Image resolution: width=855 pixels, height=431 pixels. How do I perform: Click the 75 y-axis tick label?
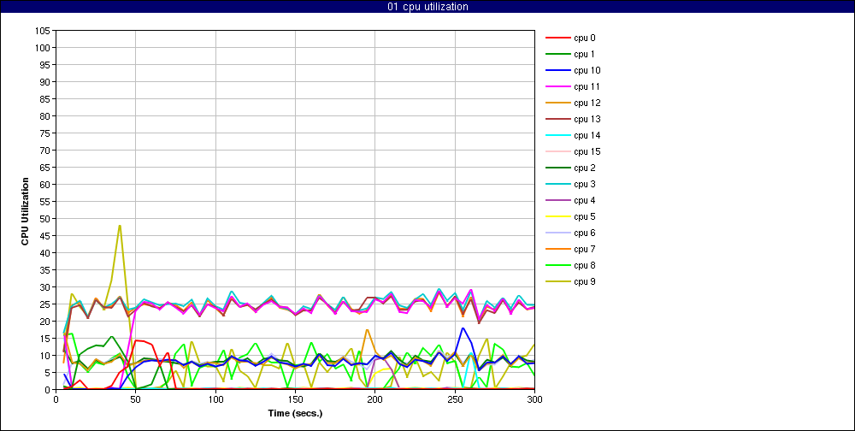tap(44, 133)
